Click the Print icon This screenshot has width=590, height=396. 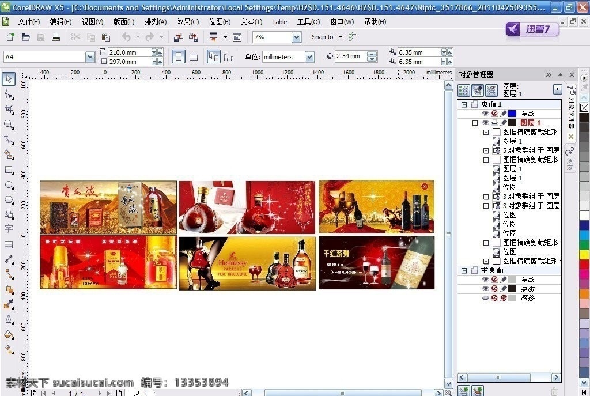click(56, 37)
